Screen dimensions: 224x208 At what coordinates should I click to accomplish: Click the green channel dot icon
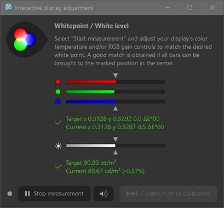pyautogui.click(x=58, y=91)
